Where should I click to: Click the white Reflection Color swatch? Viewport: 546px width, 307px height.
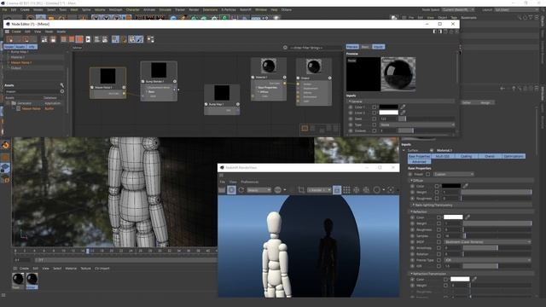coord(453,217)
